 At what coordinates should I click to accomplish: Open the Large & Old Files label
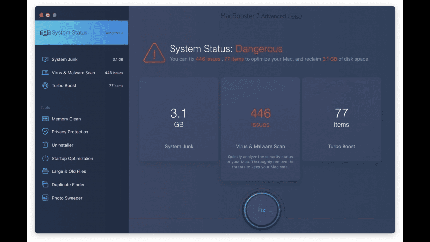tap(69, 171)
